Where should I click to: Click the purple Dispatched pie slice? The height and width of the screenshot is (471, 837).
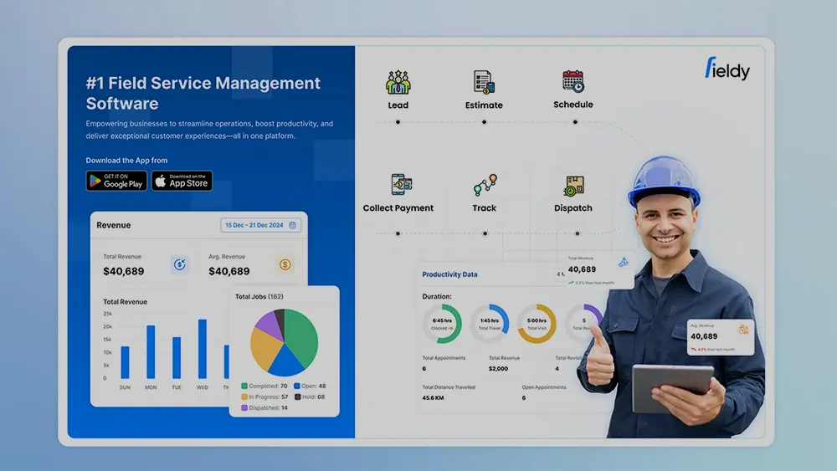269,325
